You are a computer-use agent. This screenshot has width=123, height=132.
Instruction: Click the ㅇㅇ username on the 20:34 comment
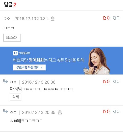7,18
